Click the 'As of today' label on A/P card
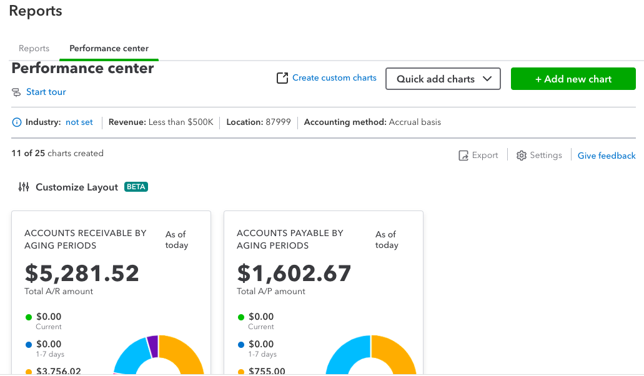This screenshot has height=376, width=644. click(387, 240)
